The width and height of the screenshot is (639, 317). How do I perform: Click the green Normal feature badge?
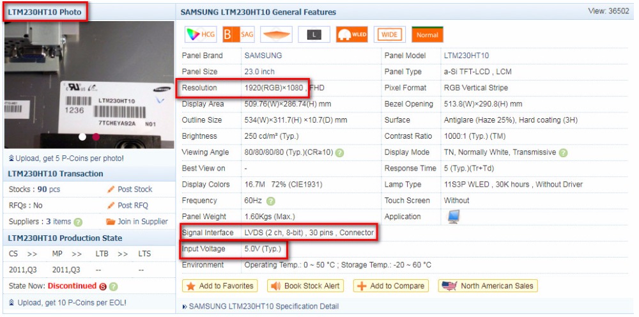[x=427, y=35]
